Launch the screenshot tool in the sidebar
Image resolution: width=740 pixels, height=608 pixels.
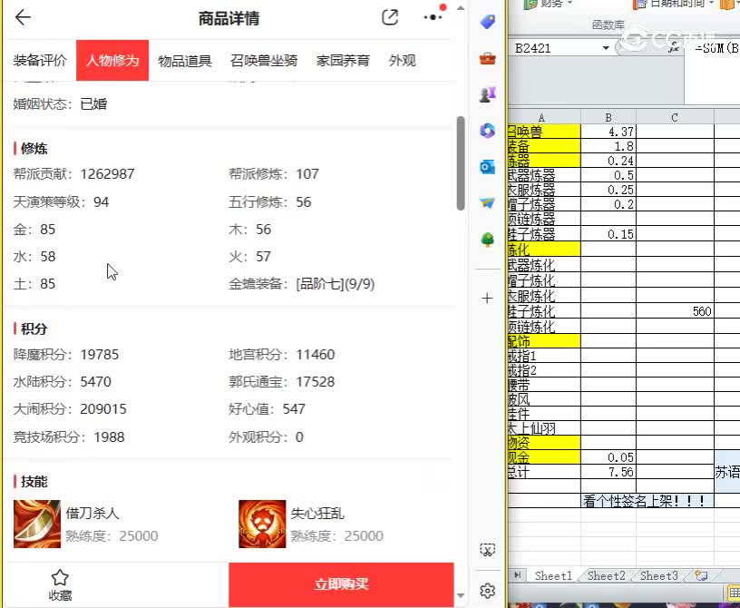[x=487, y=549]
